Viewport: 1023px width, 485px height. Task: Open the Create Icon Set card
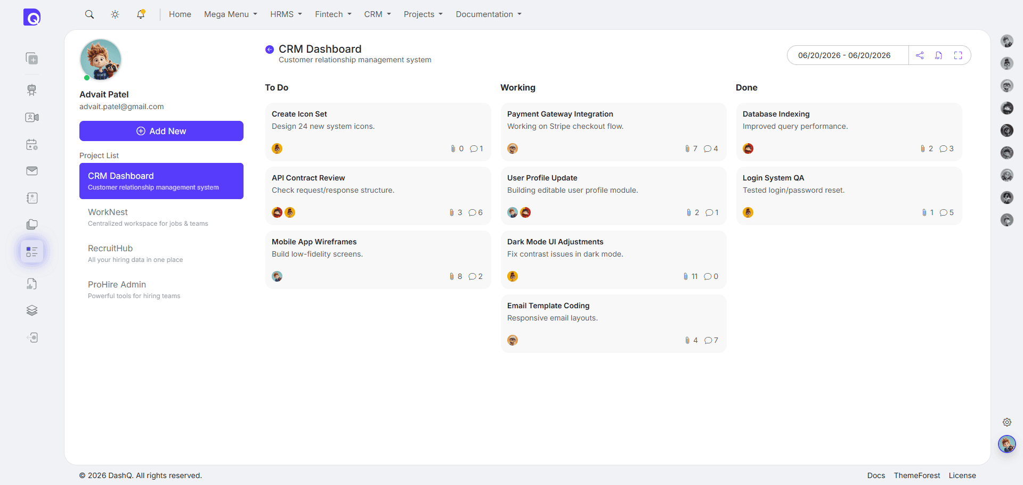(x=378, y=132)
